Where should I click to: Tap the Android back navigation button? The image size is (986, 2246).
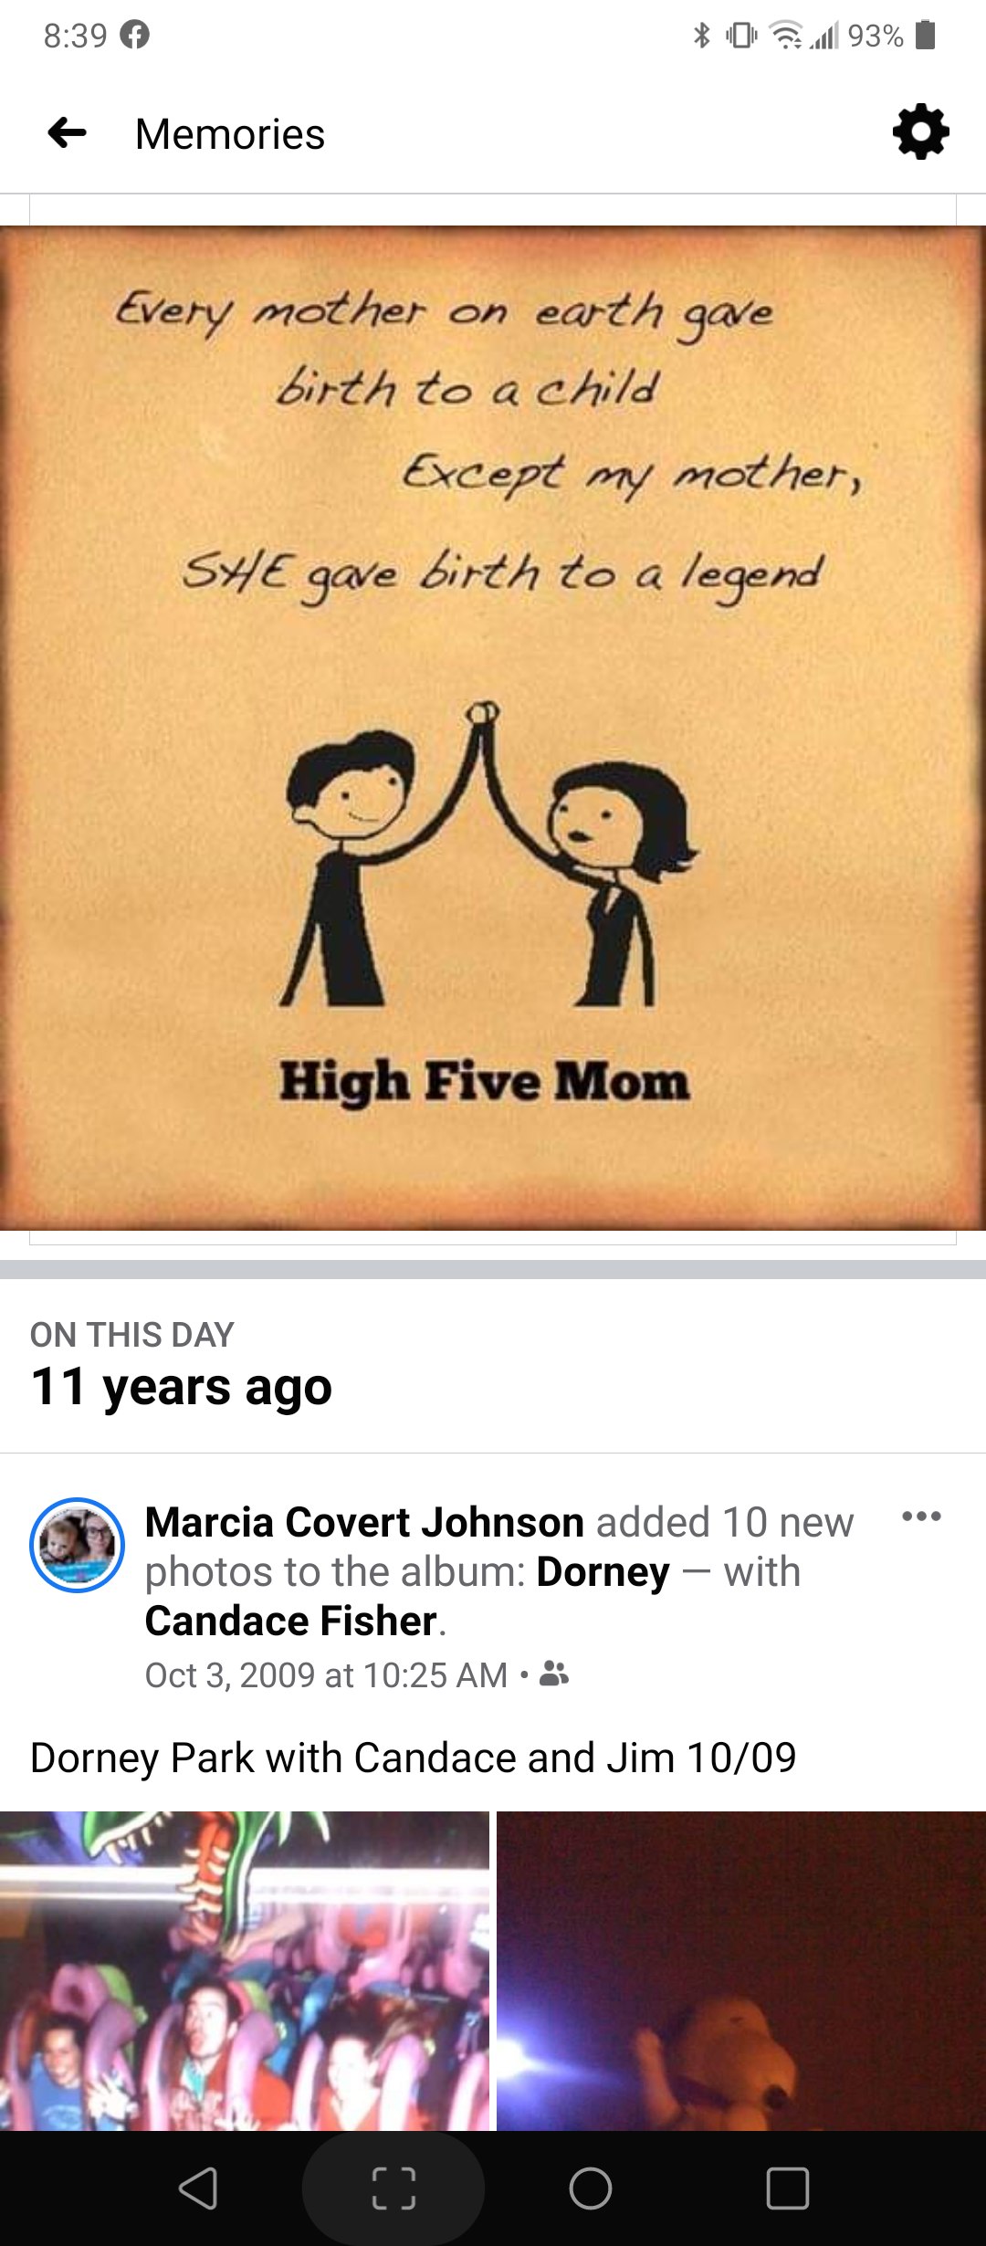(x=197, y=2188)
